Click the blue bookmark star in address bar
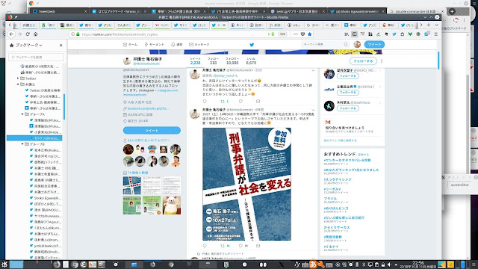The height and width of the screenshot is (269, 478). click(310, 34)
